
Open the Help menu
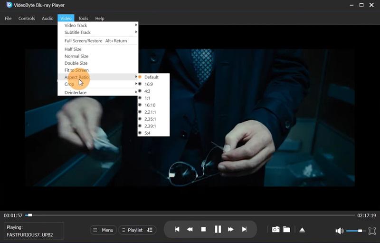coord(100,19)
